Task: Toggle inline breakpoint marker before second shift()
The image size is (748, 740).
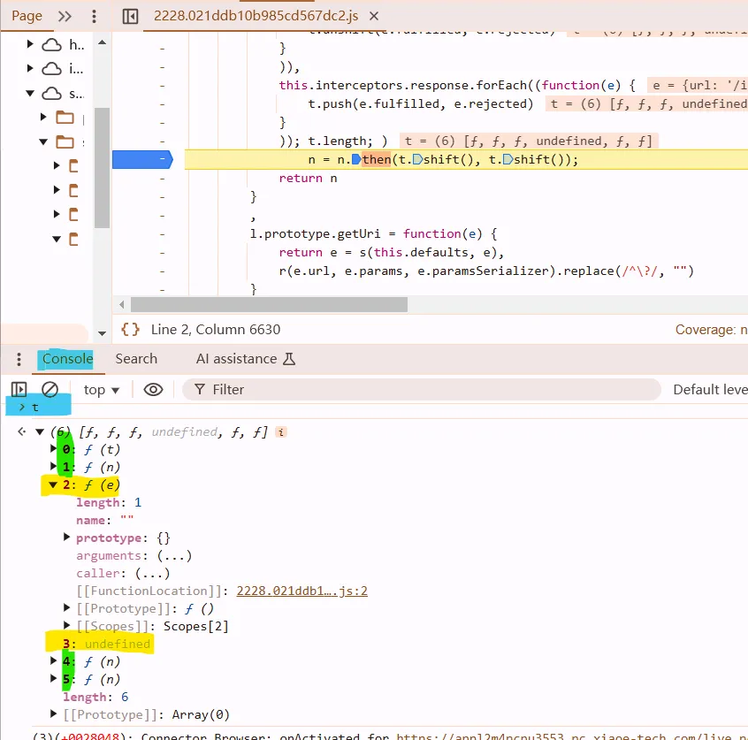Action: click(508, 159)
